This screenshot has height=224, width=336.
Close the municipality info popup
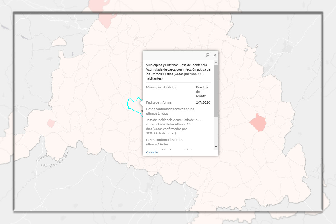[215, 55]
